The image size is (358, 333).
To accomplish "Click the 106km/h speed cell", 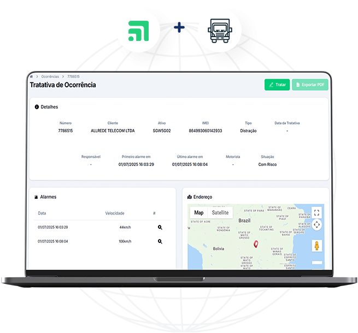I will 125,241.
